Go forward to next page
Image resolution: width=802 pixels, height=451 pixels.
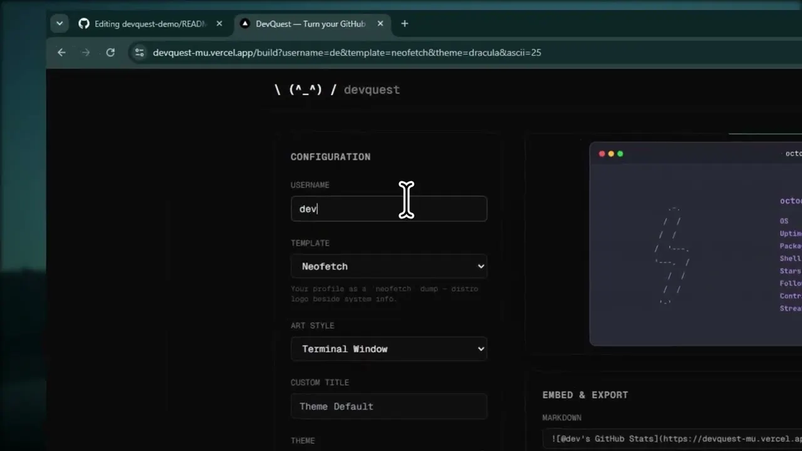tap(86, 53)
